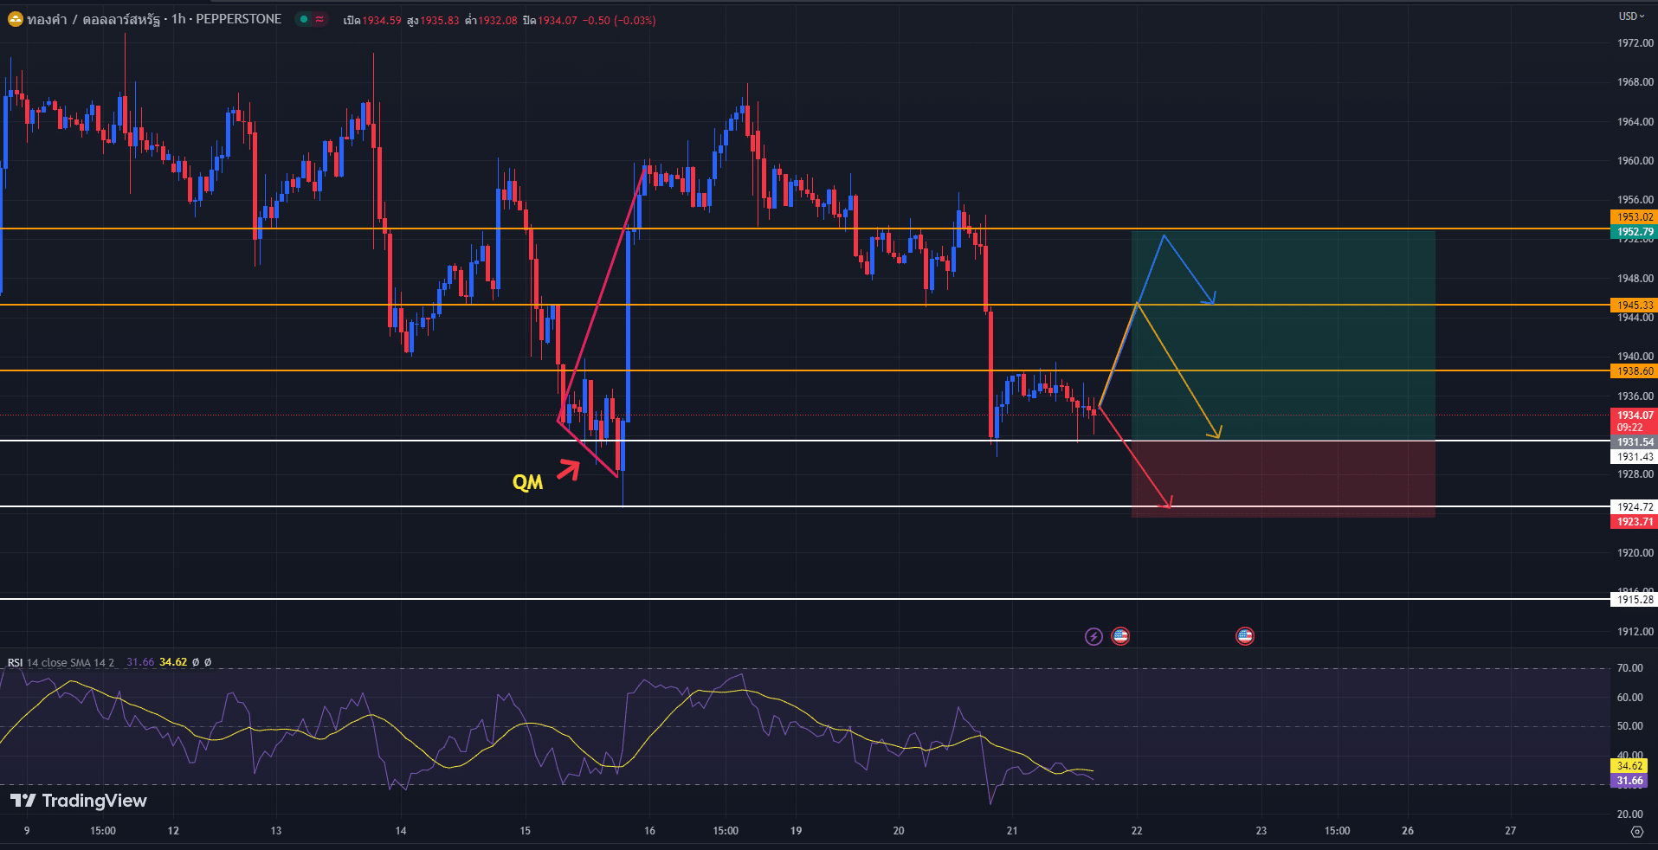
Task: Select the QM text annotation
Action: [x=527, y=482]
